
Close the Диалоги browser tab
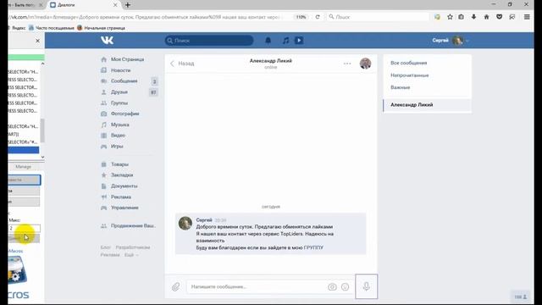tap(115, 5)
